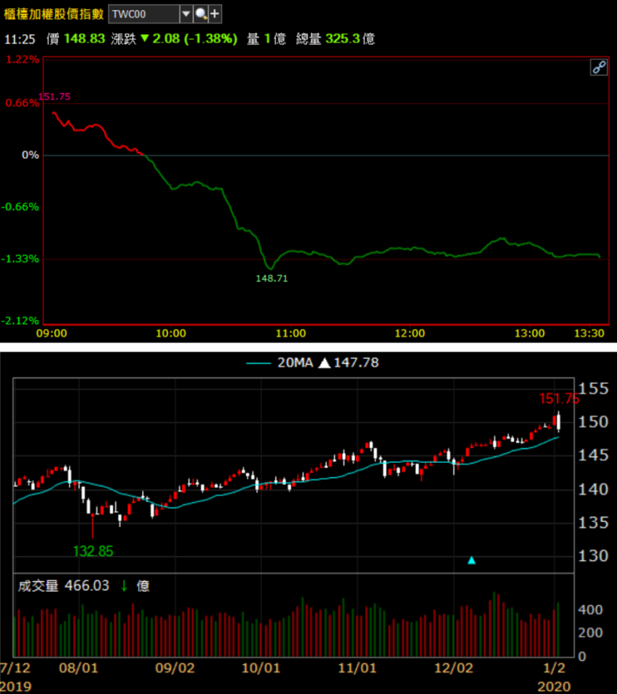
Task: Click the 1/2 date axis label
Action: pyautogui.click(x=555, y=668)
